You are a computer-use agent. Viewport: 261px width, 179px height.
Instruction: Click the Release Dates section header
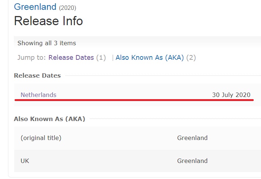(x=37, y=75)
